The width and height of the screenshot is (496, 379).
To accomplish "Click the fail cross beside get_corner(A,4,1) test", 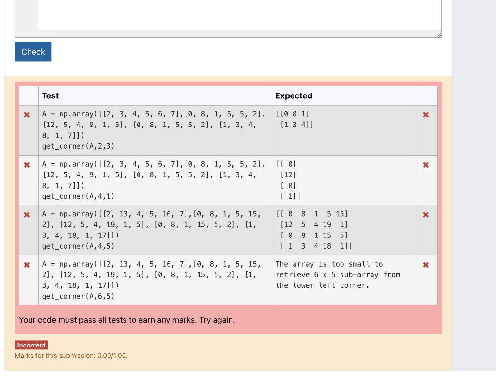I will [28, 165].
